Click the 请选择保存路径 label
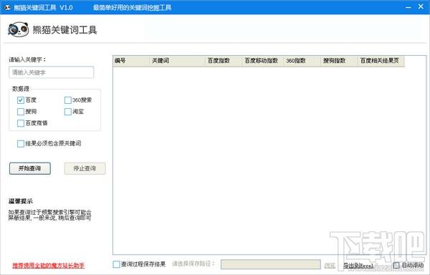This screenshot has height=275, width=430. pyautogui.click(x=193, y=264)
